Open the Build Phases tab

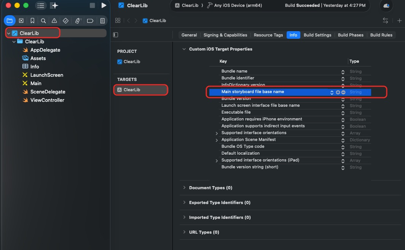coord(351,35)
